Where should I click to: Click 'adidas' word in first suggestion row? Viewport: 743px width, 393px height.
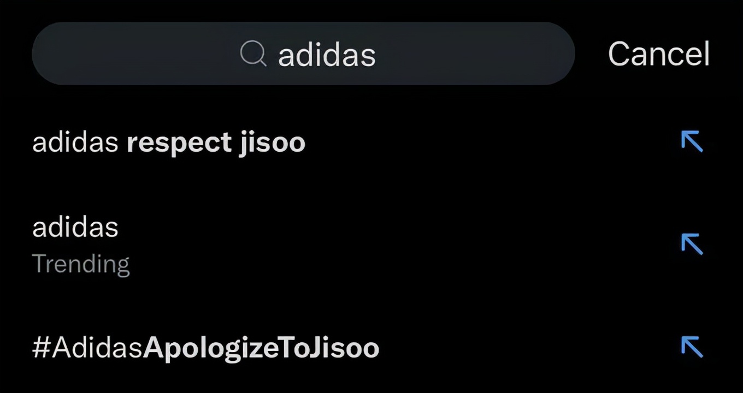point(75,143)
